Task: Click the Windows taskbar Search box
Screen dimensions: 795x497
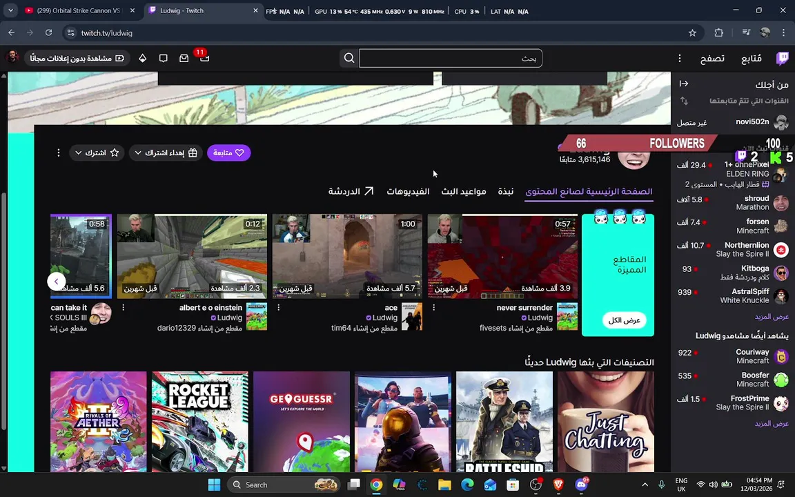Action: click(x=284, y=485)
